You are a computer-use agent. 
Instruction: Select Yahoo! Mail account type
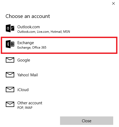59,75
